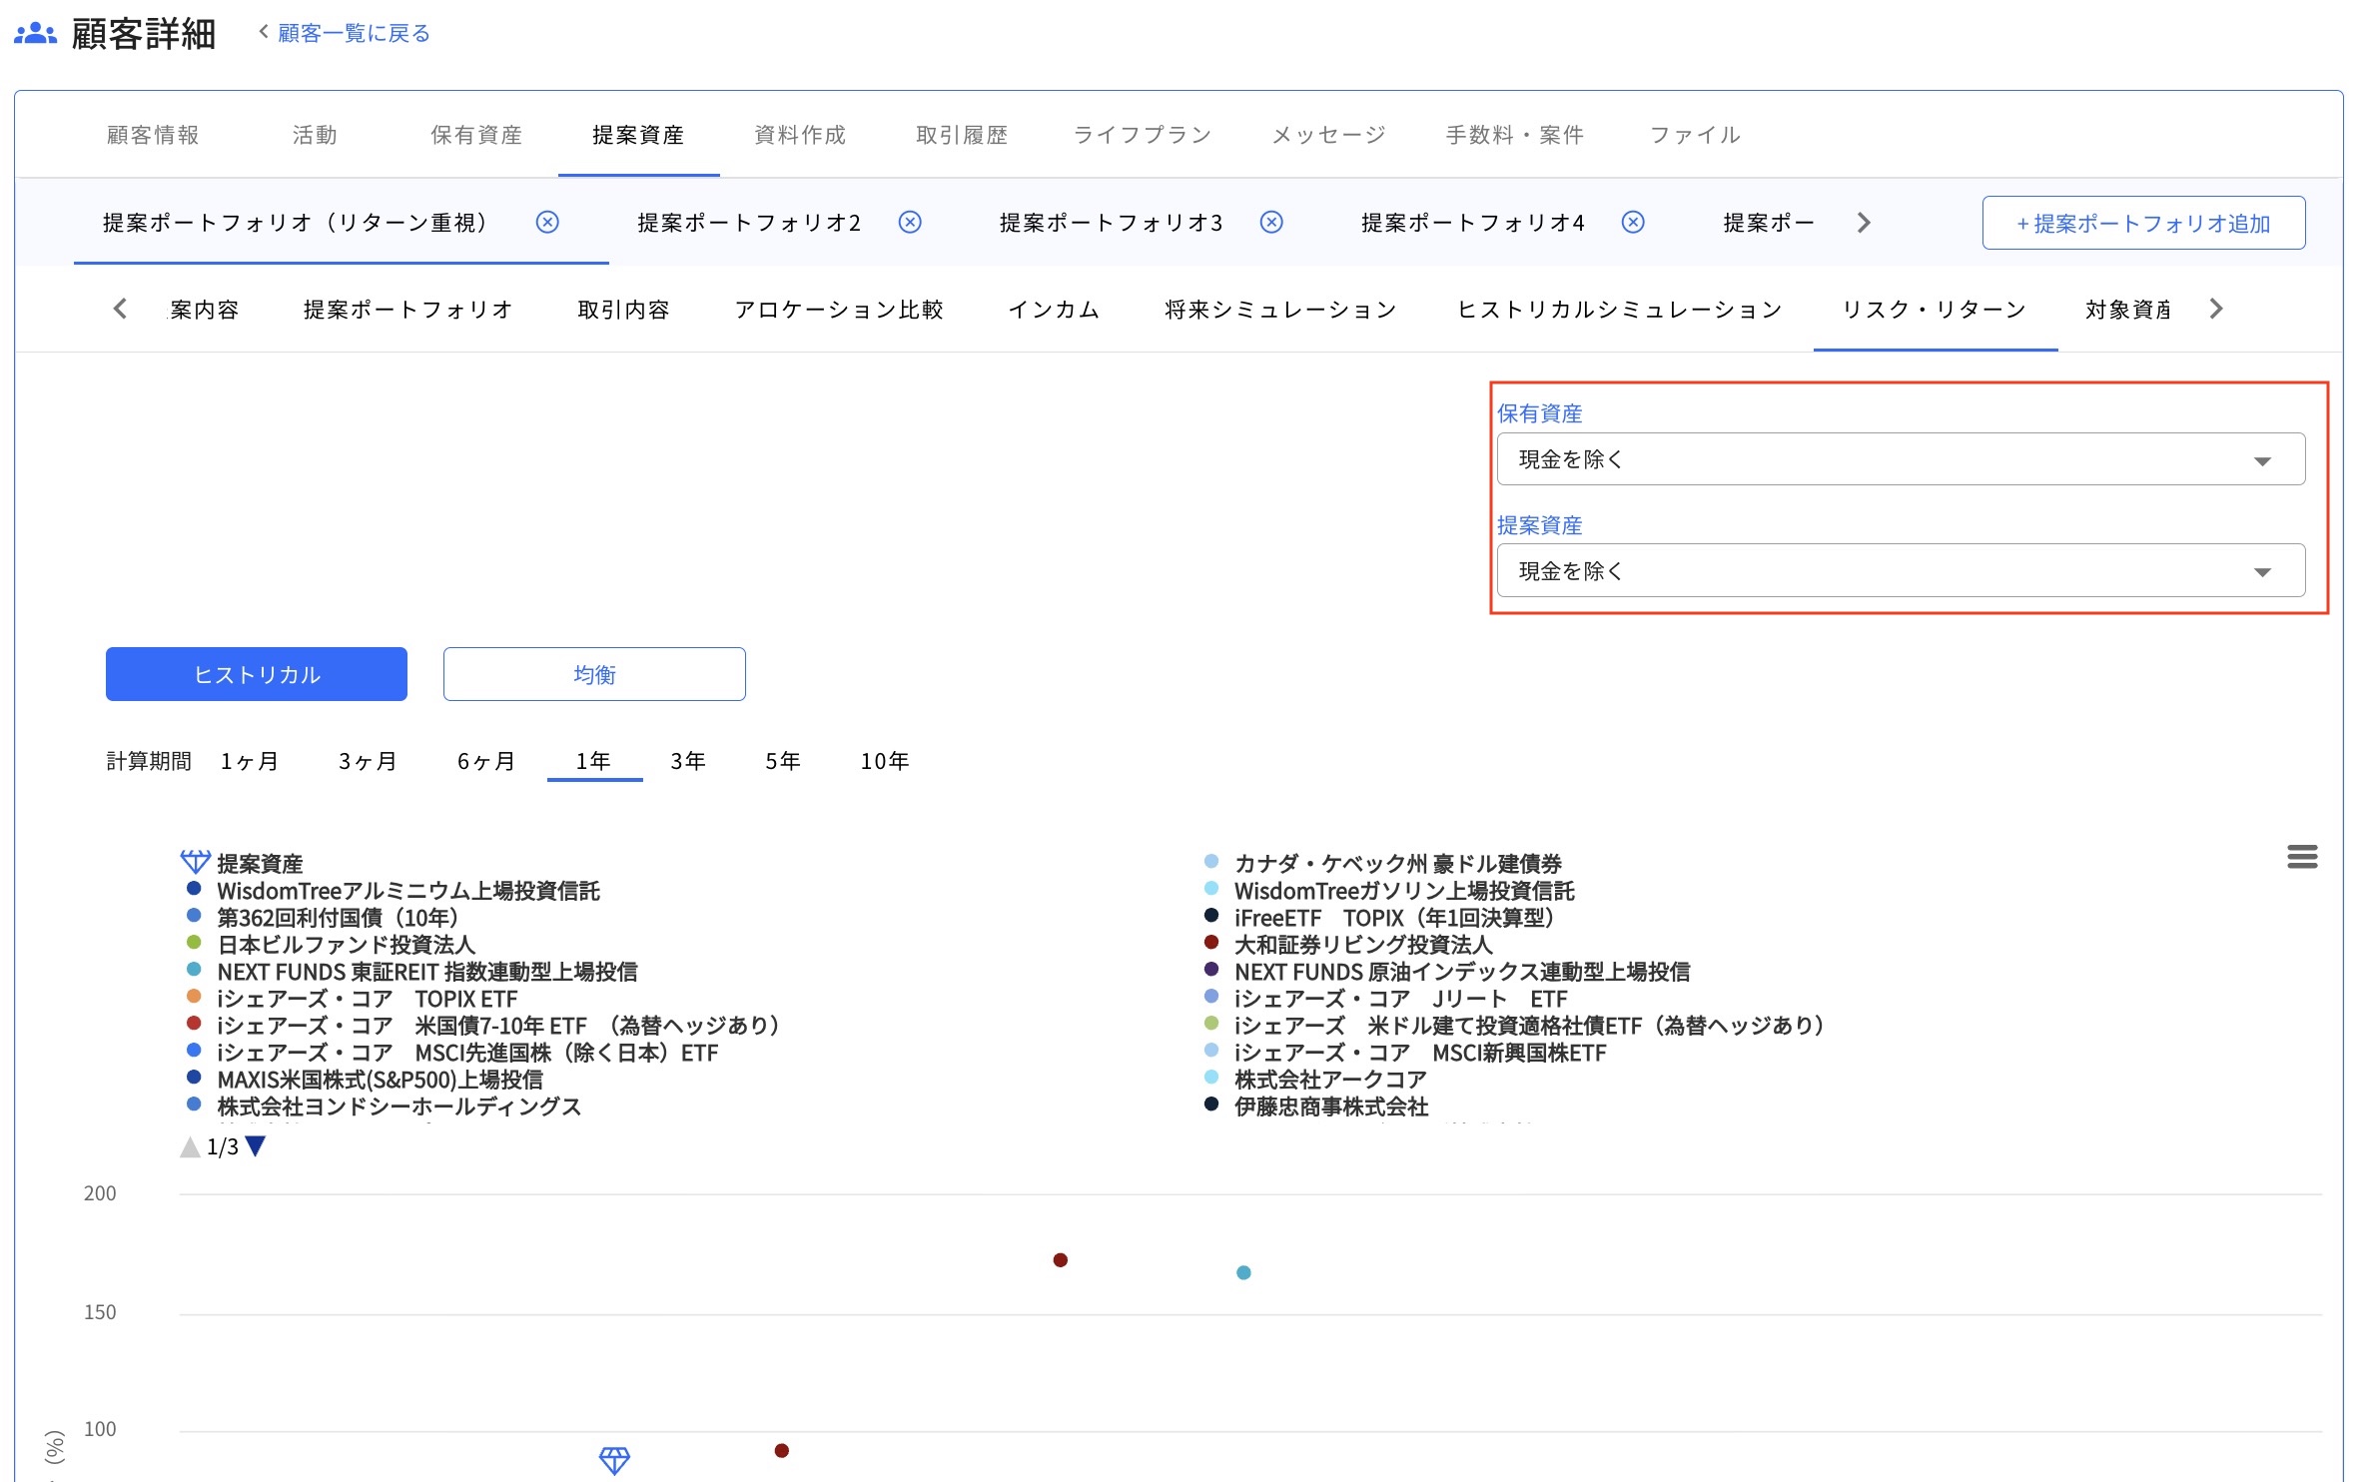Click the 顧客詳細 people icon

35,33
